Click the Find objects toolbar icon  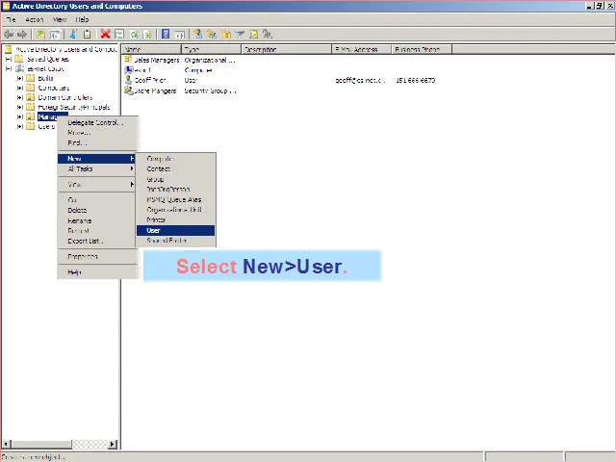pos(254,35)
